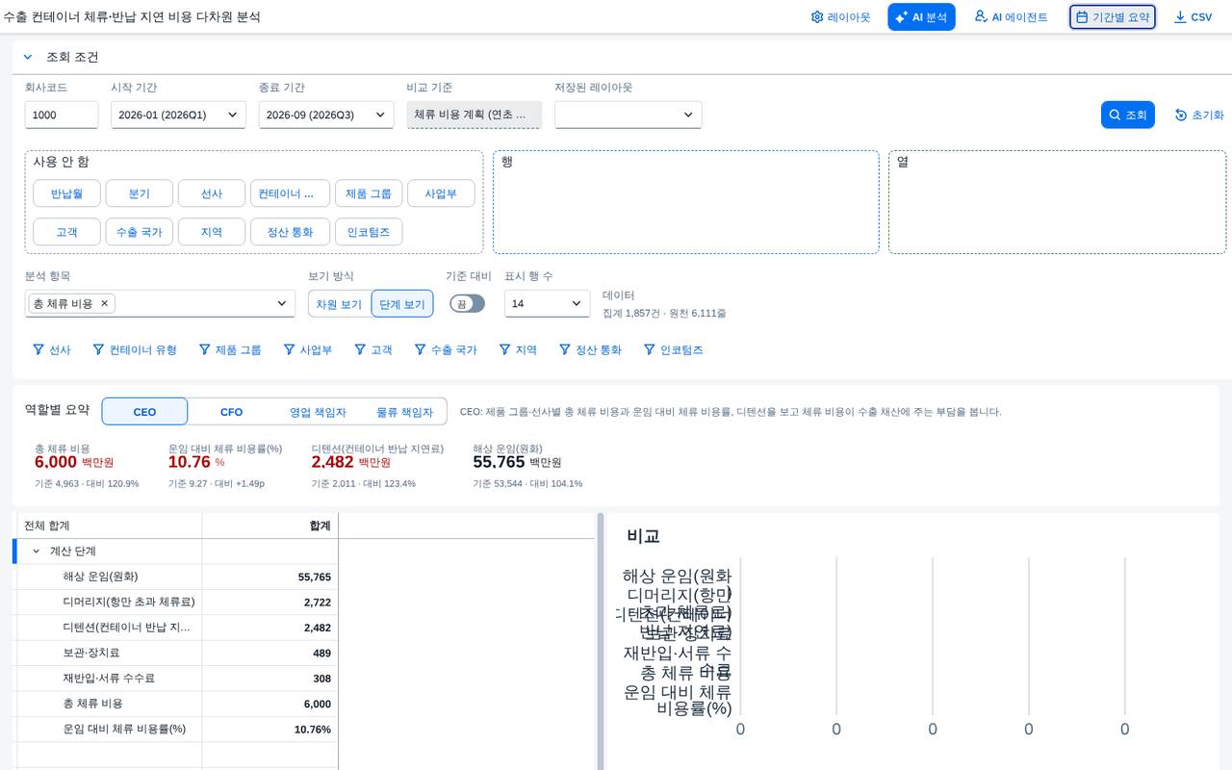The height and width of the screenshot is (770, 1232).
Task: Click the 열 drop zone
Action: [x=1058, y=202]
